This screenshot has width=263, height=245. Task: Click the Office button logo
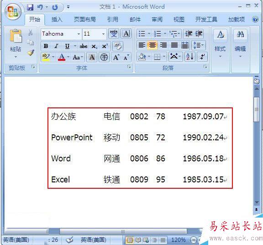[x=13, y=12]
